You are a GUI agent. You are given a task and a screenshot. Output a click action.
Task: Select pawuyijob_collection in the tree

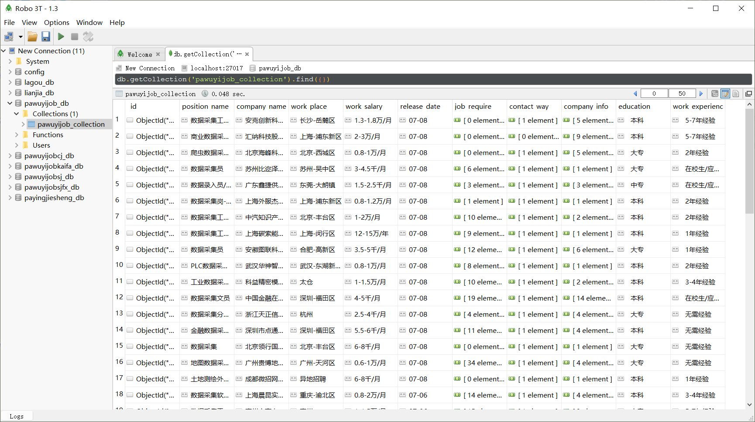(71, 124)
